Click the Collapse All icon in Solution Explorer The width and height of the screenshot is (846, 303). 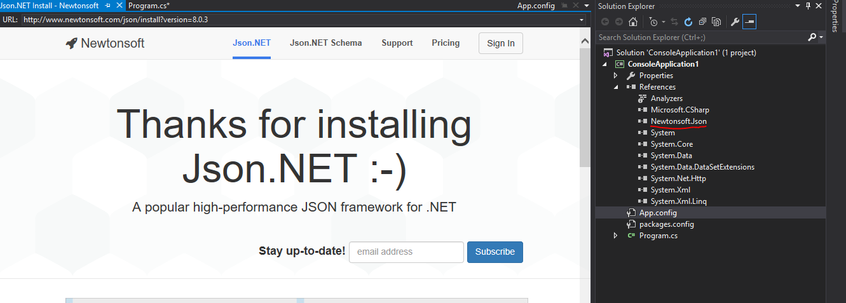703,22
